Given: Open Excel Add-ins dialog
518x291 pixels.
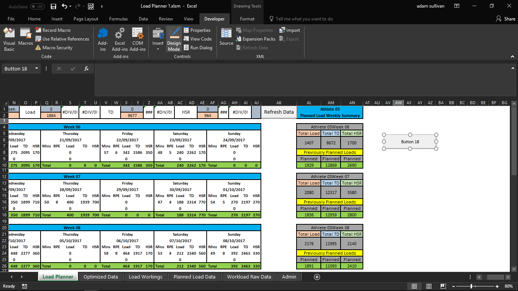Looking at the screenshot, I should [120, 39].
